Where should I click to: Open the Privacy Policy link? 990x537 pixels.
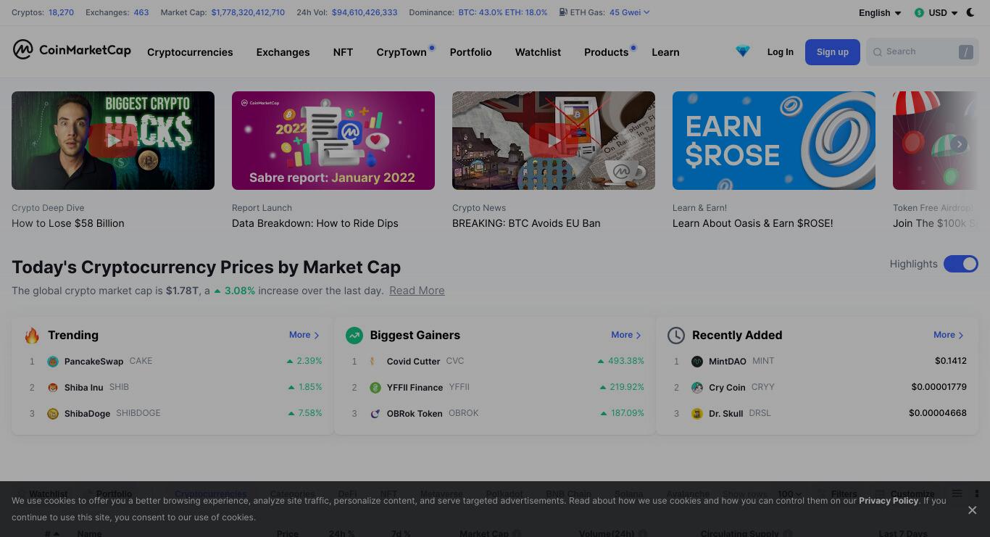click(x=889, y=501)
